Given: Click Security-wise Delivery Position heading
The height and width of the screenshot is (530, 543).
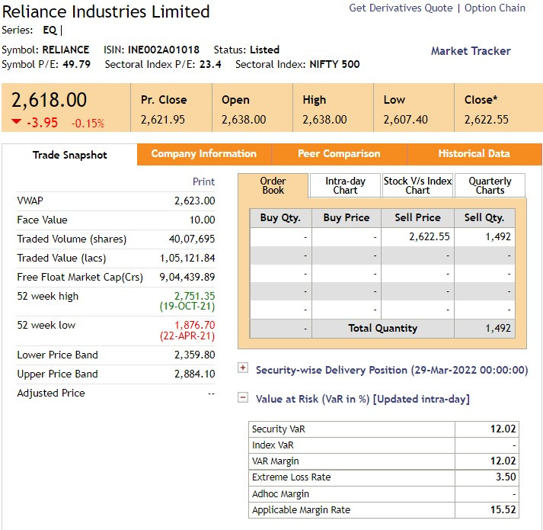Looking at the screenshot, I should (391, 370).
